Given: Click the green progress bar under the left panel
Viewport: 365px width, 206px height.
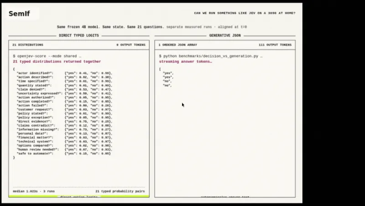Looking at the screenshot, I should click(x=79, y=196).
